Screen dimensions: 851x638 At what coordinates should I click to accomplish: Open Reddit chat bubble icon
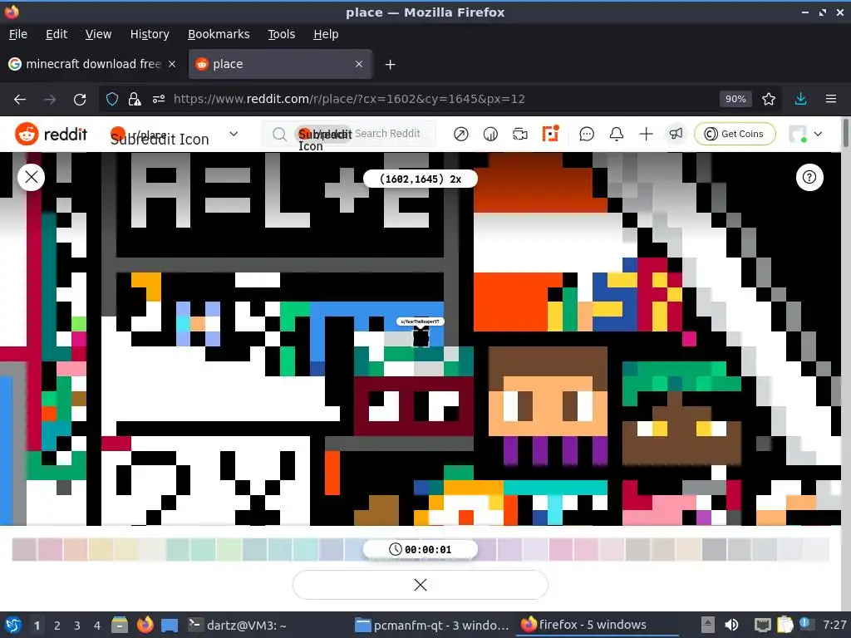pos(587,134)
